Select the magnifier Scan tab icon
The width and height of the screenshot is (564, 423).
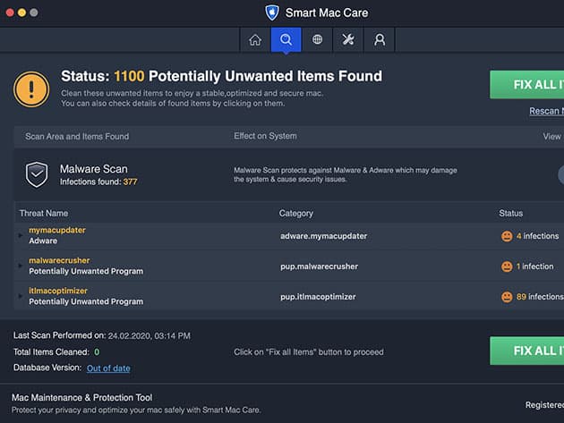tap(286, 39)
